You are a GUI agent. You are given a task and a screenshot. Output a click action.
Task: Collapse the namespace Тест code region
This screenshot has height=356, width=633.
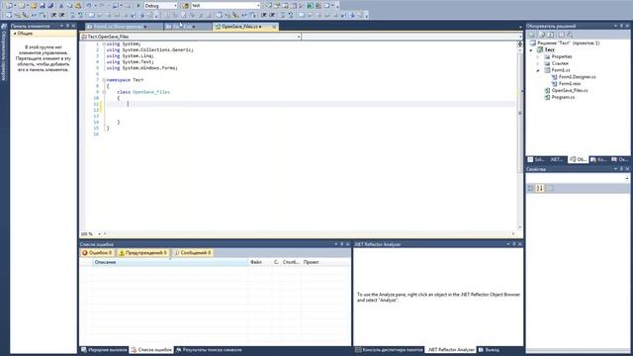tap(104, 80)
